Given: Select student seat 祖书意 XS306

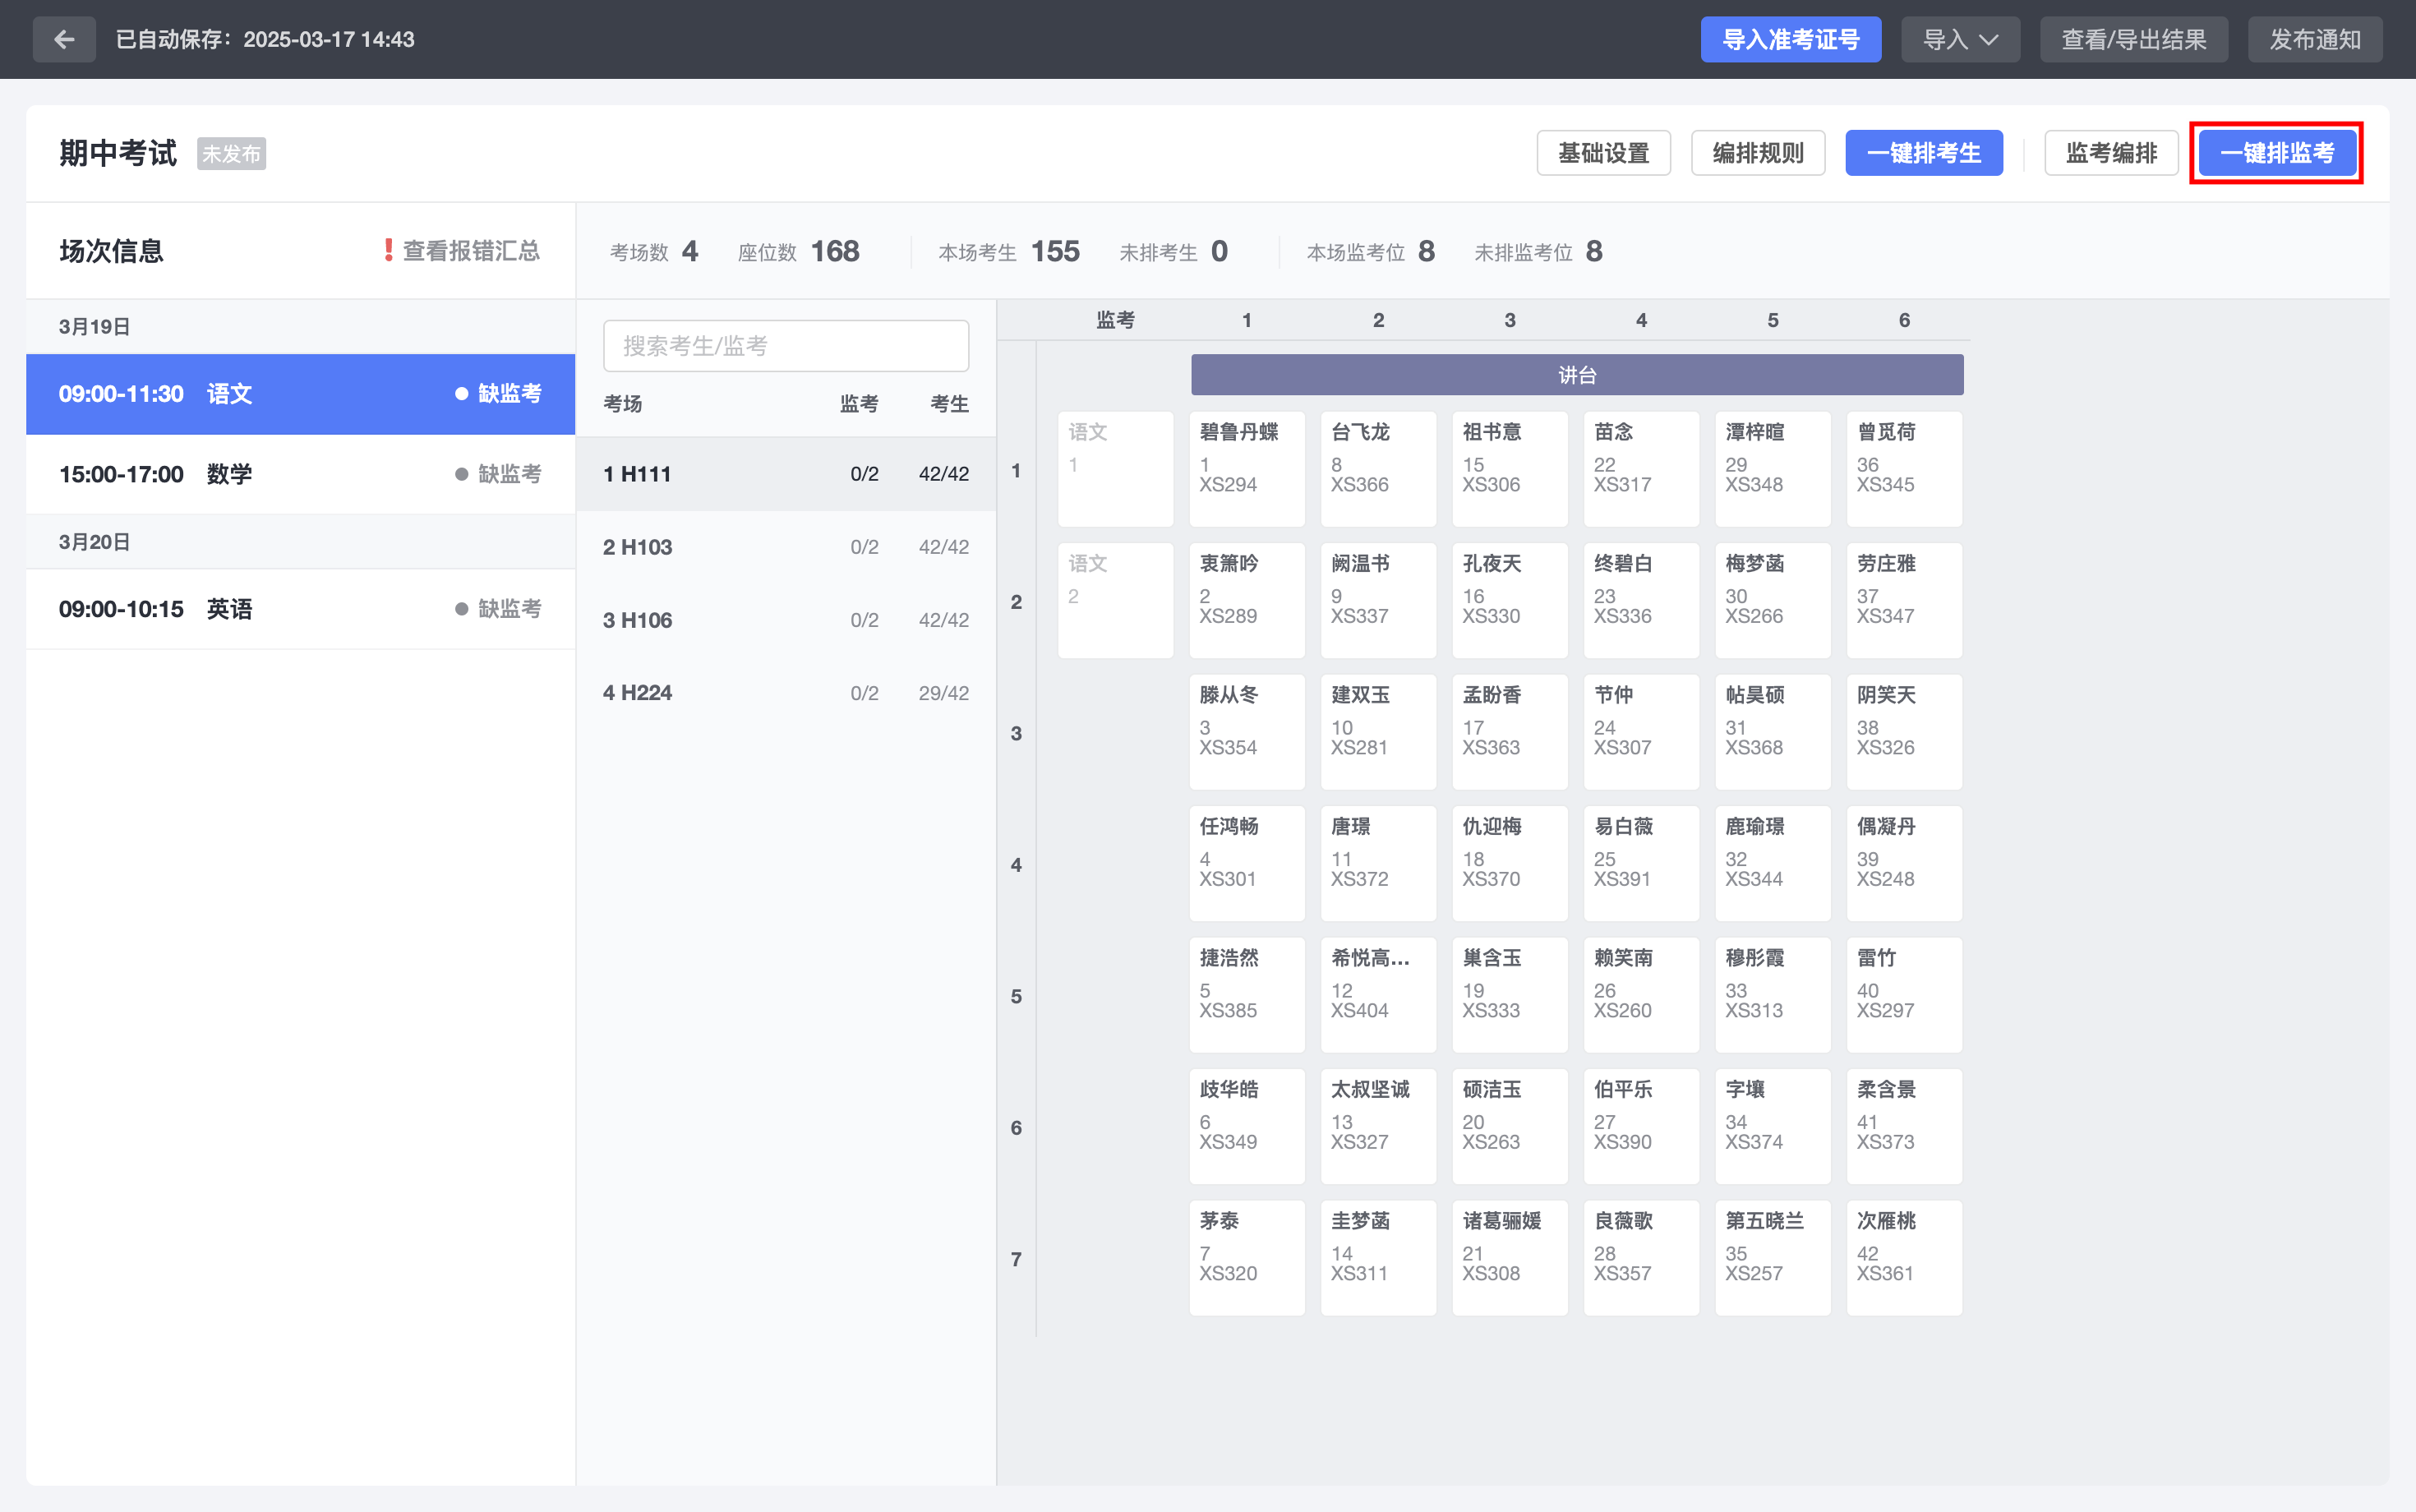Looking at the screenshot, I should (1510, 469).
